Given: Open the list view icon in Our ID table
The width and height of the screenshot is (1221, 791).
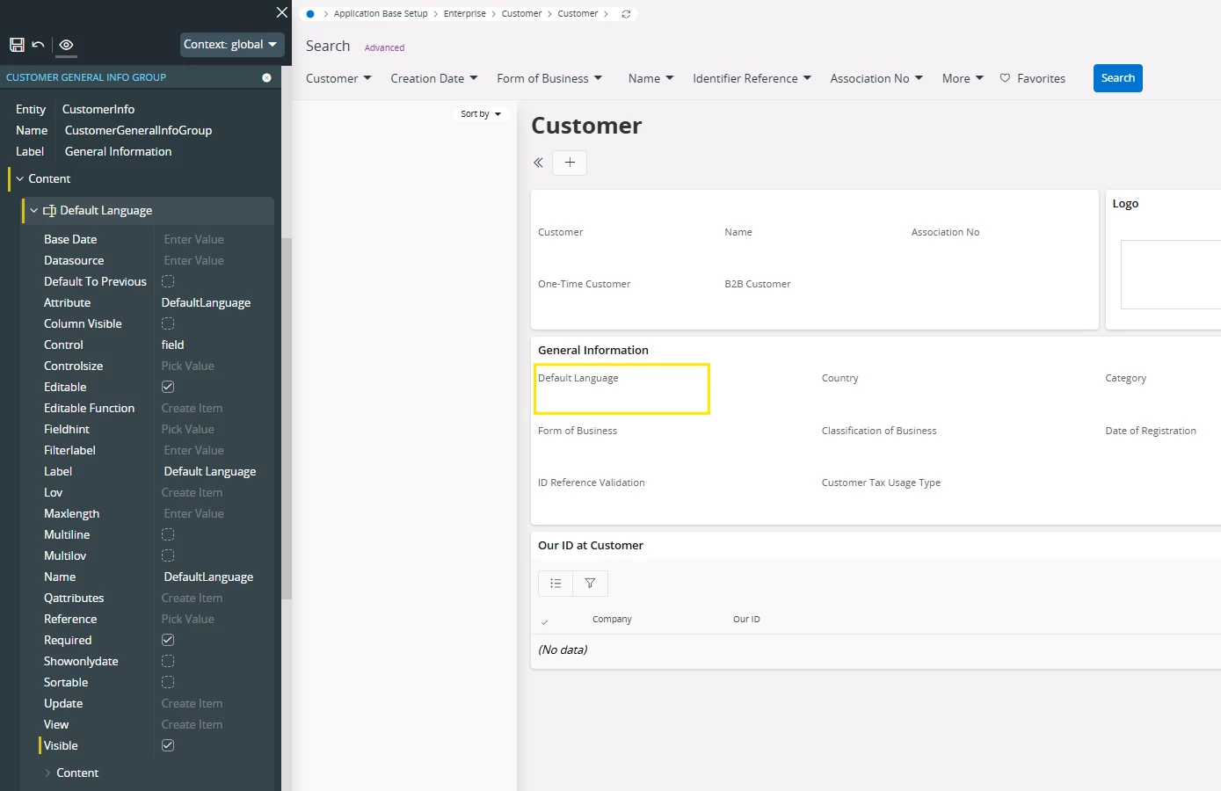Looking at the screenshot, I should [x=556, y=584].
